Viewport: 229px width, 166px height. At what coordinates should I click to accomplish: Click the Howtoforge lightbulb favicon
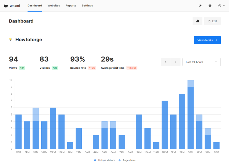[10, 40]
